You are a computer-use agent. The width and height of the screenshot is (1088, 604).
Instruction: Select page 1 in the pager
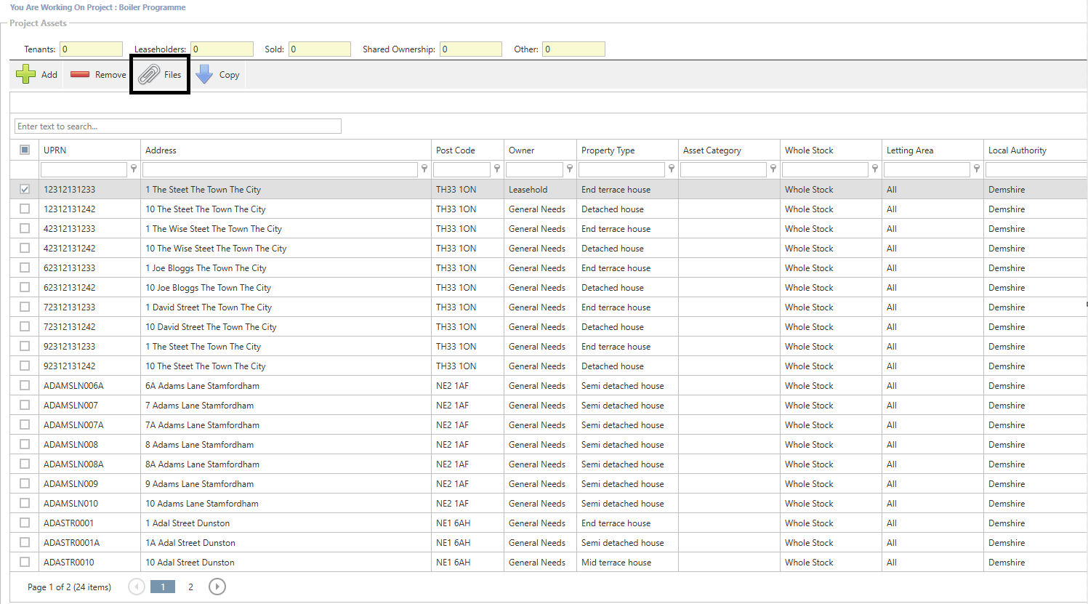pyautogui.click(x=163, y=587)
